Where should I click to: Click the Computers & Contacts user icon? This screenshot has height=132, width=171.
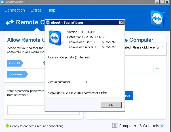[115, 126]
